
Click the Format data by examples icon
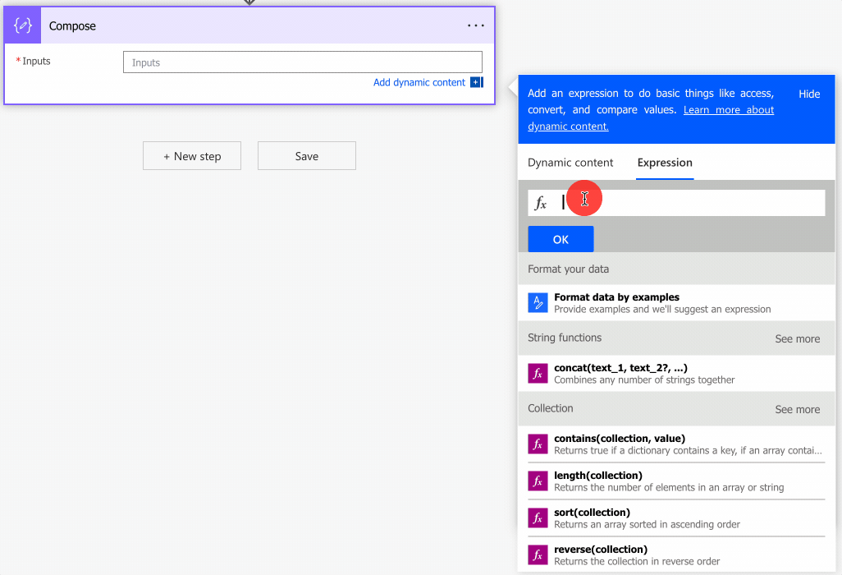(x=538, y=303)
